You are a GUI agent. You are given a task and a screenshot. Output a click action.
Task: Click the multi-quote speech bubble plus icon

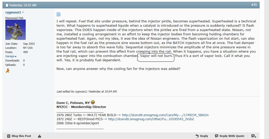pos(254,136)
